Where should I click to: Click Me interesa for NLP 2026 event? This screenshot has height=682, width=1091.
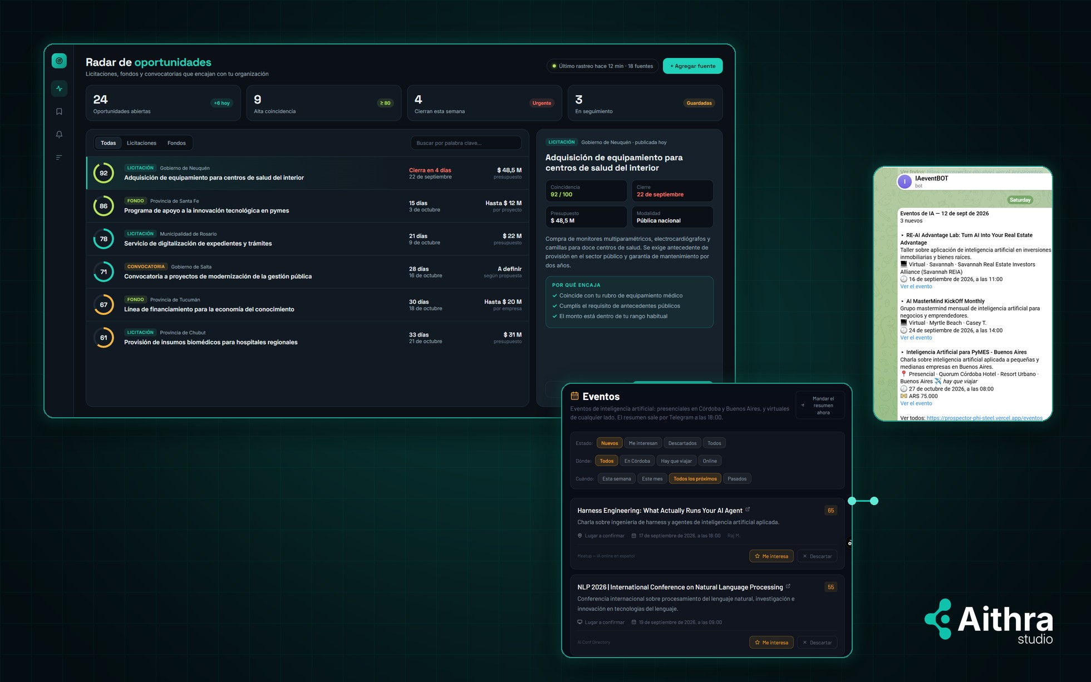(771, 642)
